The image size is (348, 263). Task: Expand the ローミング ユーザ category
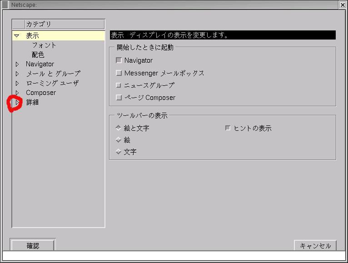(x=17, y=83)
